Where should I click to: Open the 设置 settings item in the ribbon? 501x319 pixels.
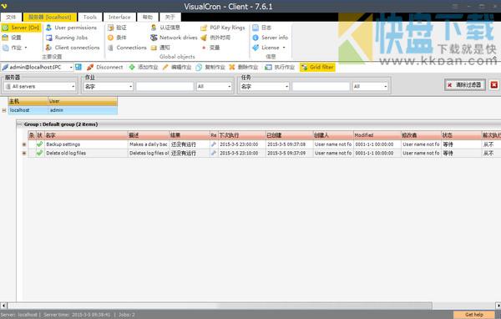coord(12,38)
